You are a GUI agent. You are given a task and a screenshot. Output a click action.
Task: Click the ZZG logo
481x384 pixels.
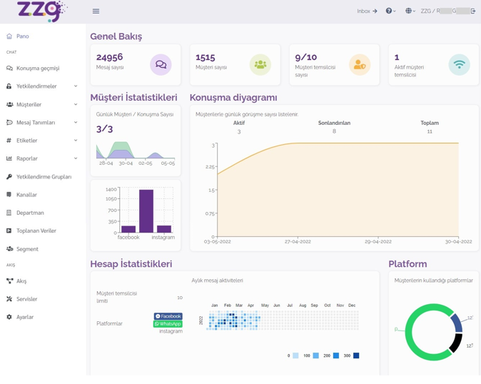point(42,11)
